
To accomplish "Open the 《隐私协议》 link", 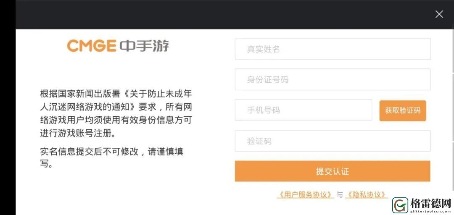I will pos(366,195).
